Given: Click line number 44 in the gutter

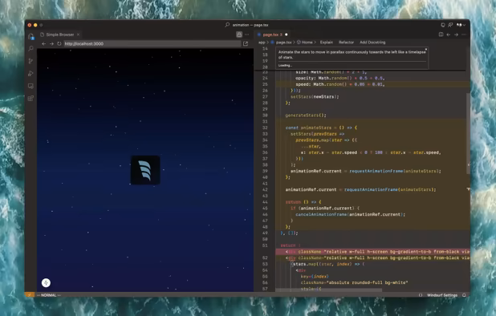Looking at the screenshot, I should pyautogui.click(x=265, y=202).
